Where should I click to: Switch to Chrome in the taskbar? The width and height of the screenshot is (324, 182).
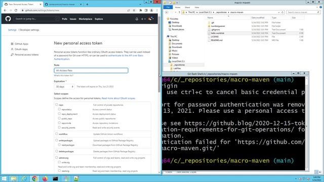(x=34, y=178)
